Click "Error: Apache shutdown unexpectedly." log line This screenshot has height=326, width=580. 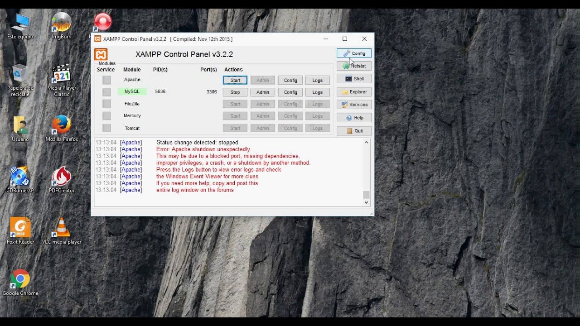tap(203, 149)
